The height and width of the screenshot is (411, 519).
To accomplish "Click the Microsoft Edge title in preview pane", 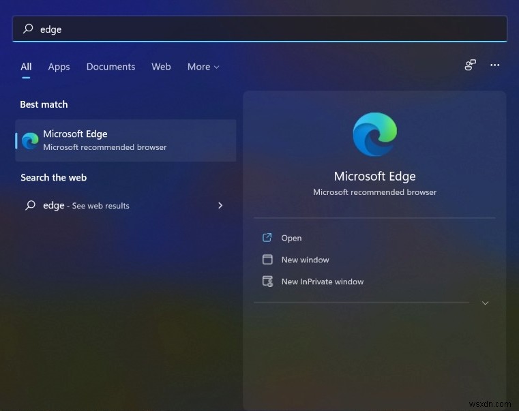I will 374,176.
